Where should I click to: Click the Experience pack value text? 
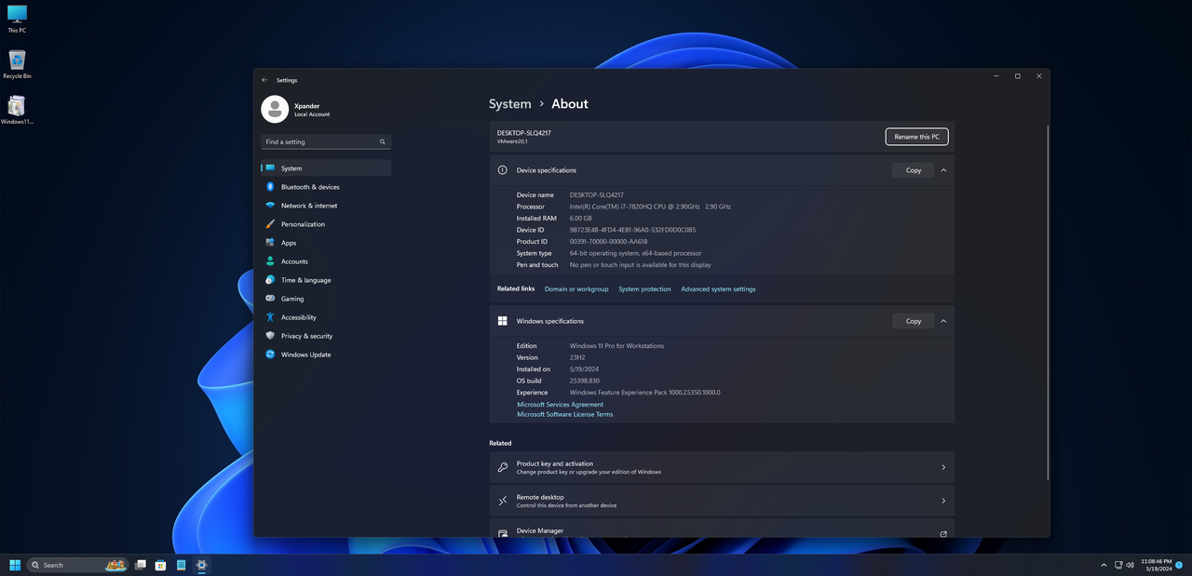pos(644,393)
